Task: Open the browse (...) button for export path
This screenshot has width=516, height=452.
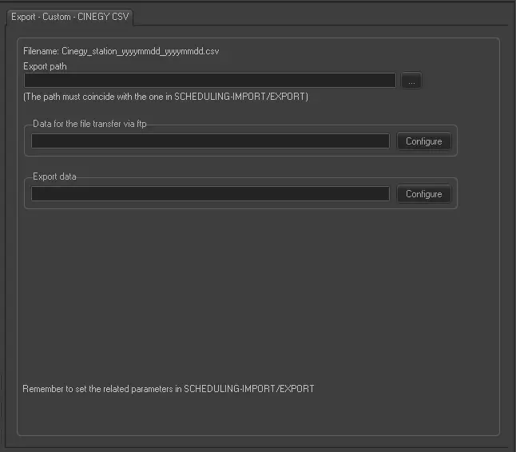Action: coord(411,81)
